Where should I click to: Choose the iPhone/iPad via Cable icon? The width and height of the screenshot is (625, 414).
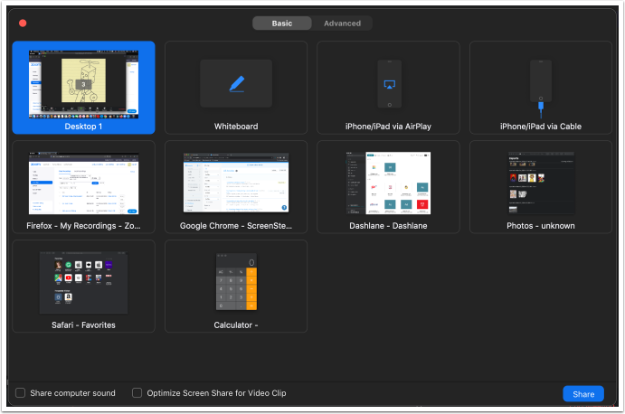541,84
